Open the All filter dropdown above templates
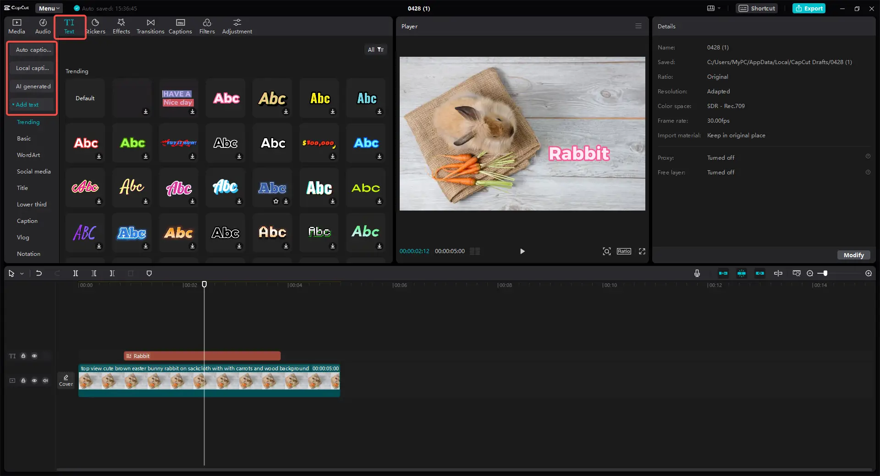Image resolution: width=880 pixels, height=476 pixels. pyautogui.click(x=375, y=49)
